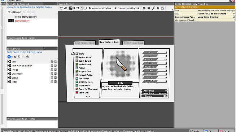Click the monitor display icon in preview toolbar
Image resolution: width=236 pixels, height=132 pixels.
click(x=85, y=8)
